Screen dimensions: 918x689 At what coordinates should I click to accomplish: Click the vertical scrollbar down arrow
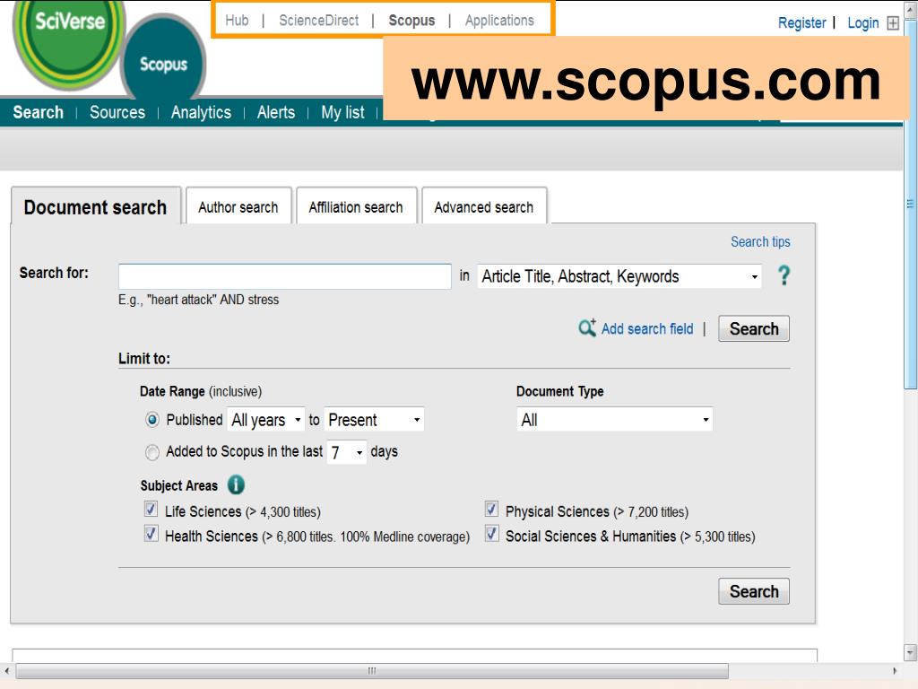tap(911, 651)
